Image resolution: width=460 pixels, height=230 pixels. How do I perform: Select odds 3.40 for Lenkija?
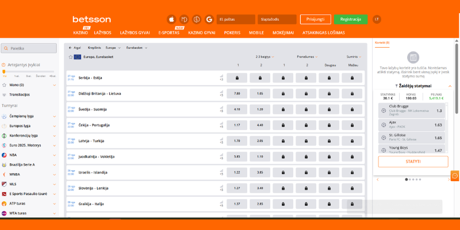click(260, 188)
